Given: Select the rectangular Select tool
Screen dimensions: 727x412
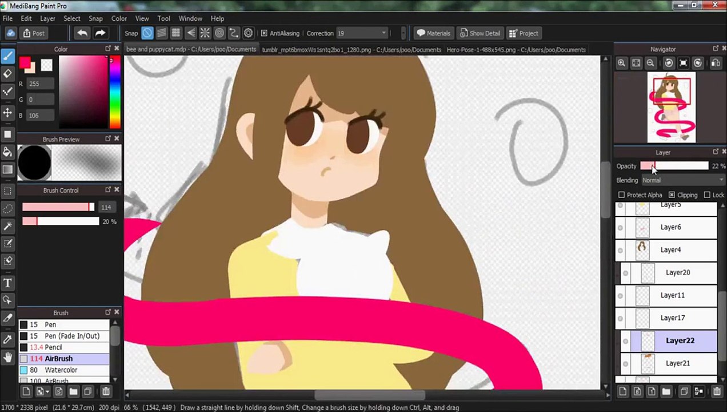Looking at the screenshot, I should tap(7, 191).
